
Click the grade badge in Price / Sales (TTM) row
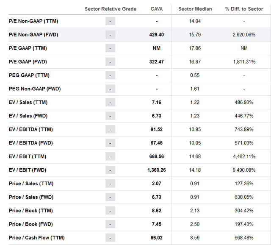point(110,184)
